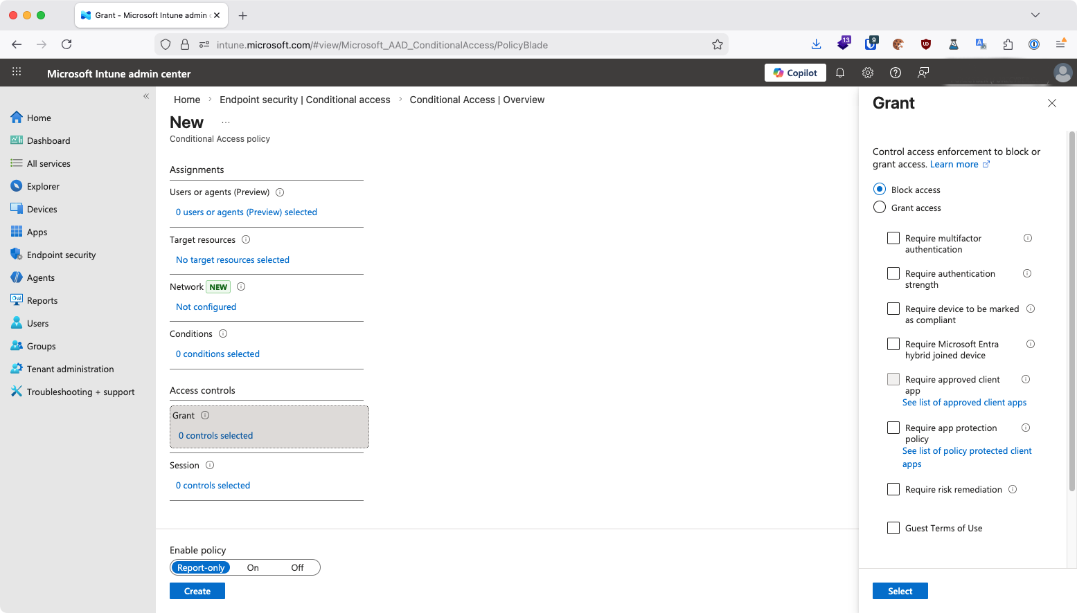Image resolution: width=1077 pixels, height=613 pixels.
Task: Open browser downloads icon
Action: coord(816,44)
